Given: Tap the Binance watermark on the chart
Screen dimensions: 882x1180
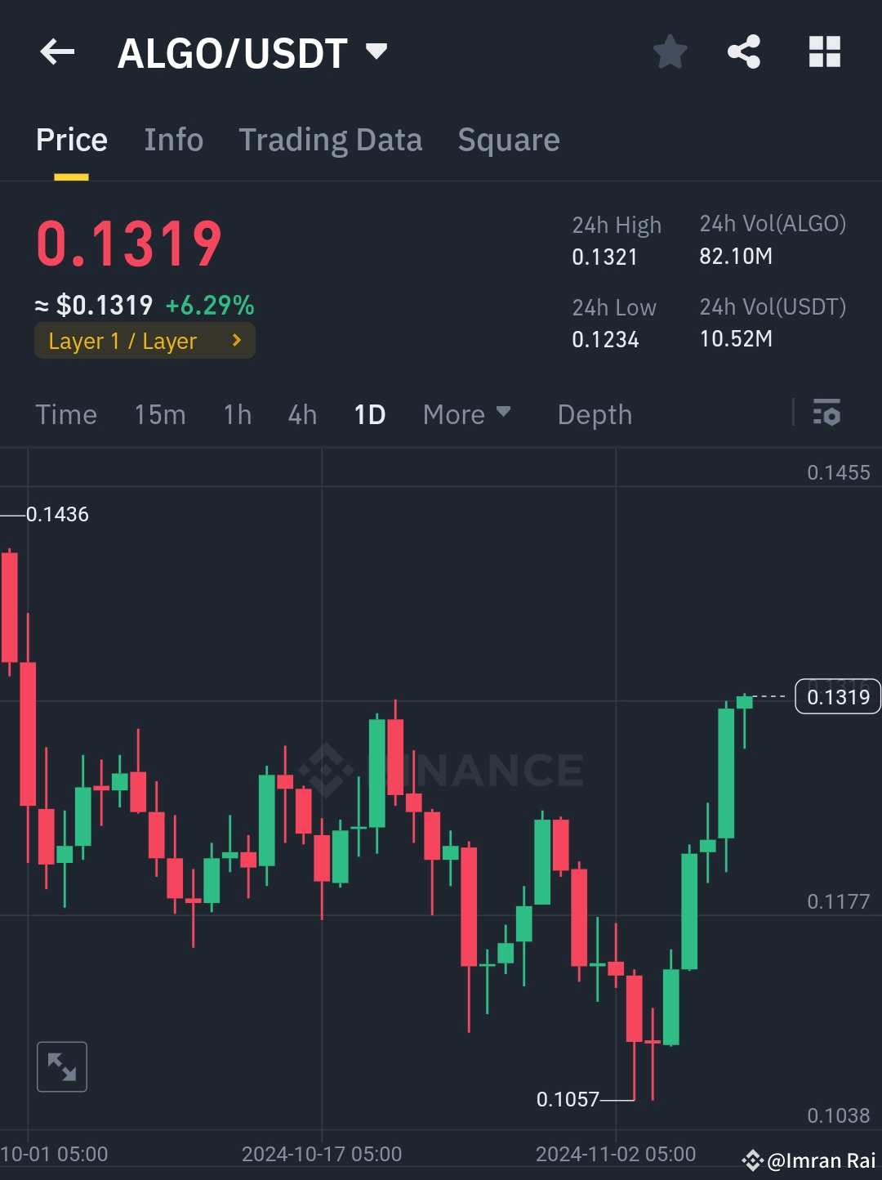Looking at the screenshot, I should (441, 767).
